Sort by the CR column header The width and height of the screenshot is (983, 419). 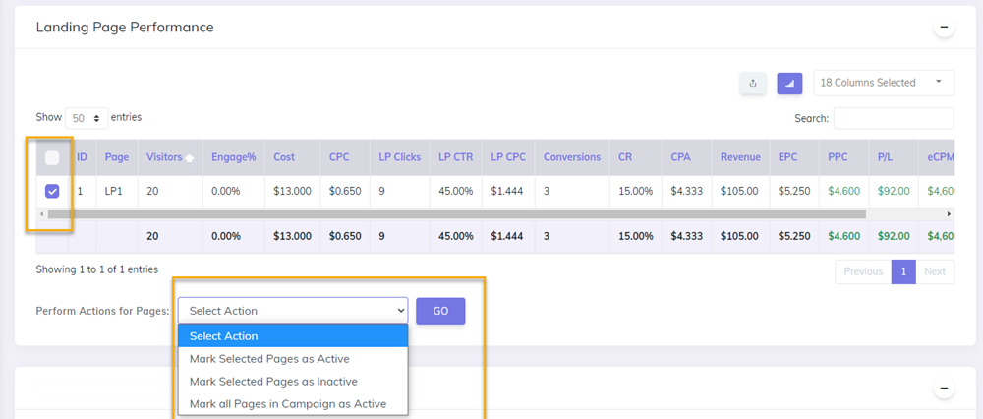(636, 157)
